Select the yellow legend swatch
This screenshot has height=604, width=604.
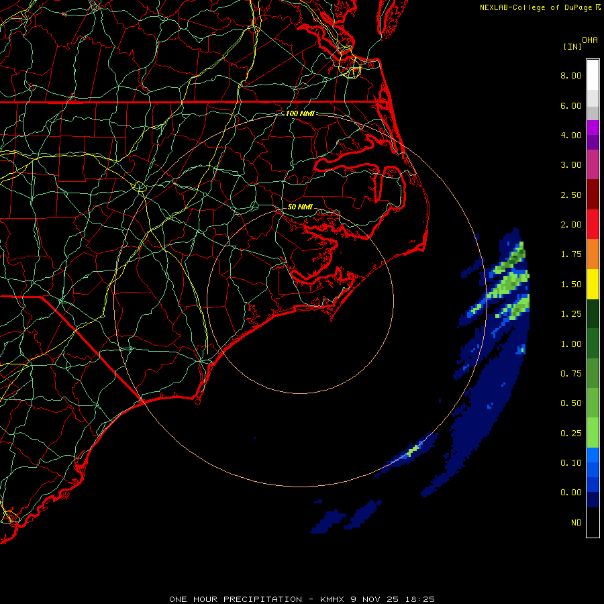(593, 284)
